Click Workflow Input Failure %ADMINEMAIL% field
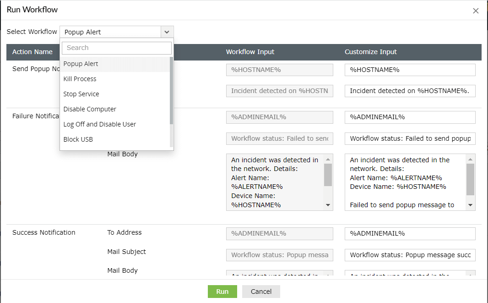The image size is (488, 303). [x=280, y=117]
